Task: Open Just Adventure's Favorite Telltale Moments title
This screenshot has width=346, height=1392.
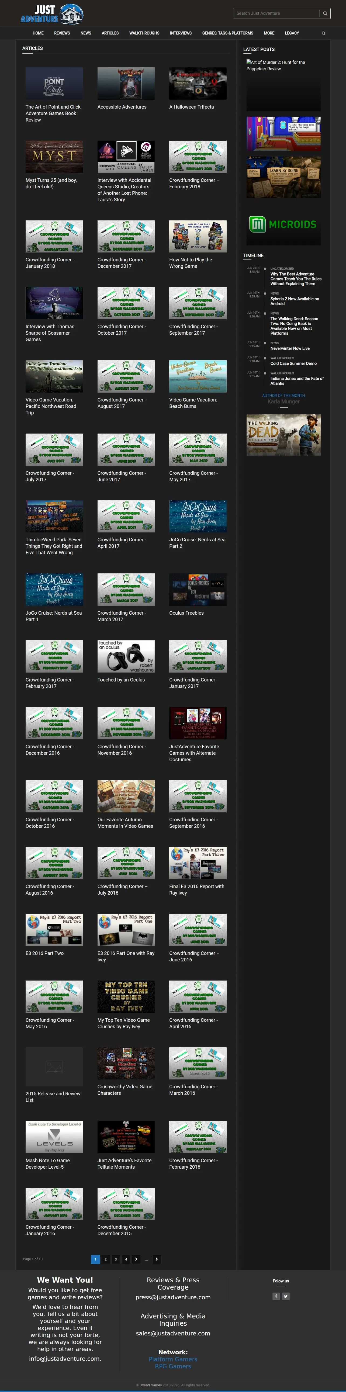Action: [x=124, y=1164]
